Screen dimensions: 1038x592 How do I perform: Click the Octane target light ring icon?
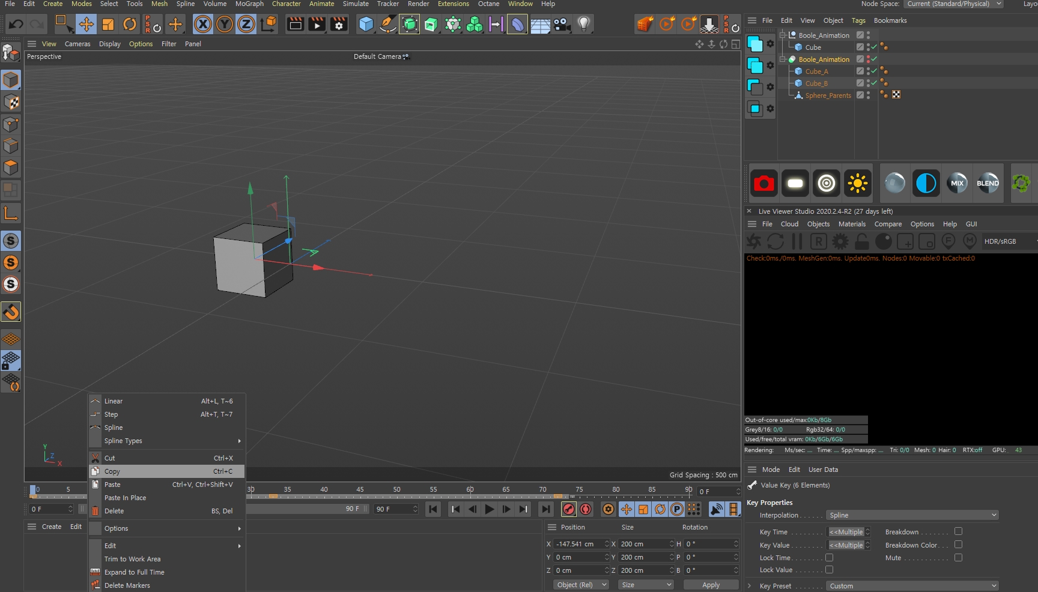(827, 183)
